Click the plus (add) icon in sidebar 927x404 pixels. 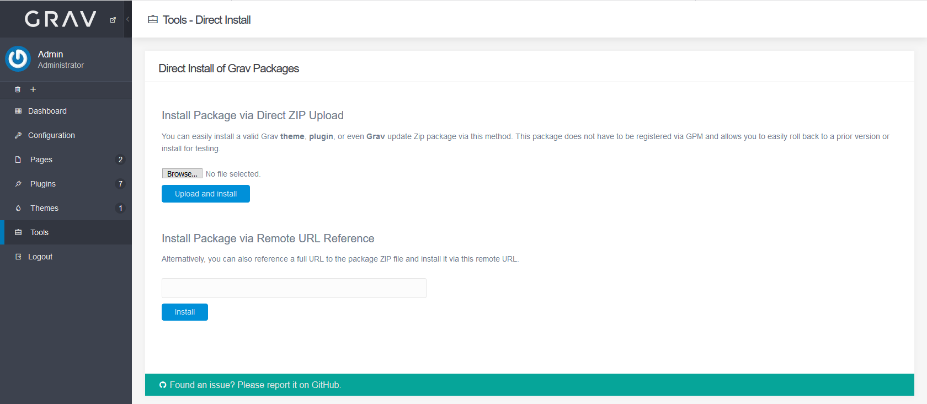pyautogui.click(x=33, y=89)
